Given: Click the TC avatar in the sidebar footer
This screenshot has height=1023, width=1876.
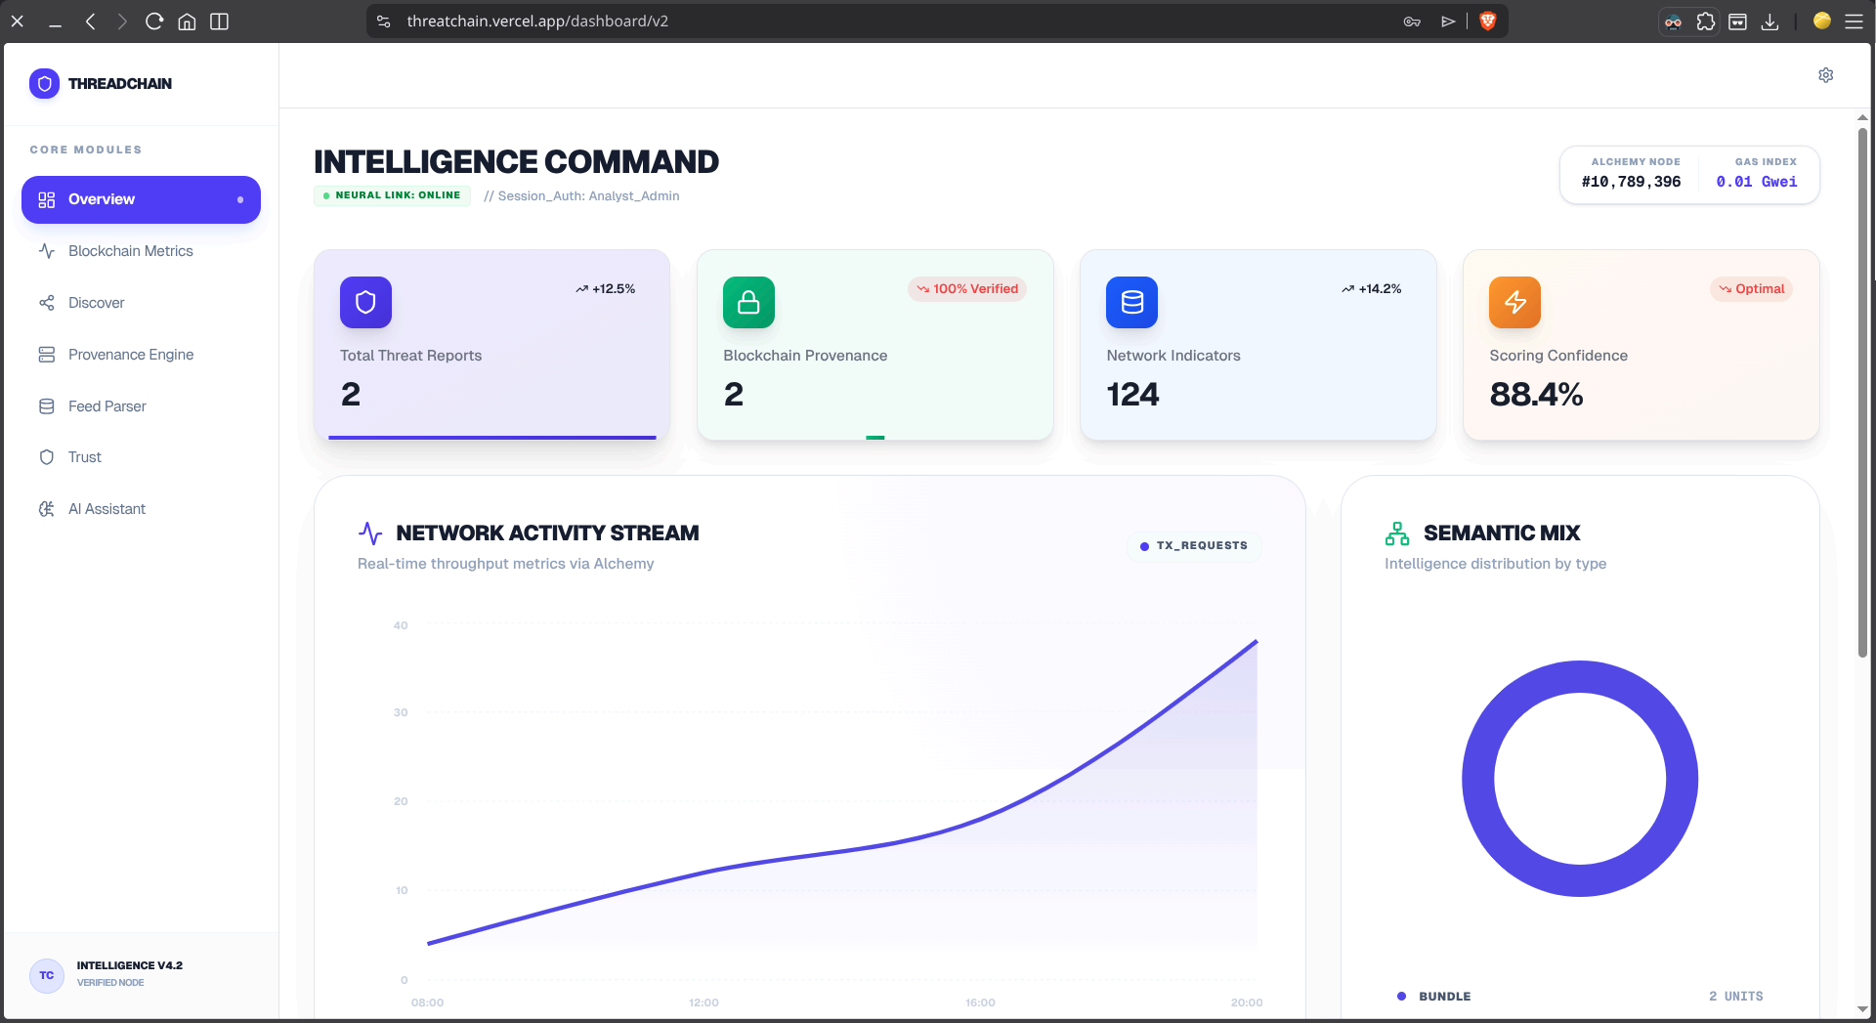Looking at the screenshot, I should click(47, 975).
